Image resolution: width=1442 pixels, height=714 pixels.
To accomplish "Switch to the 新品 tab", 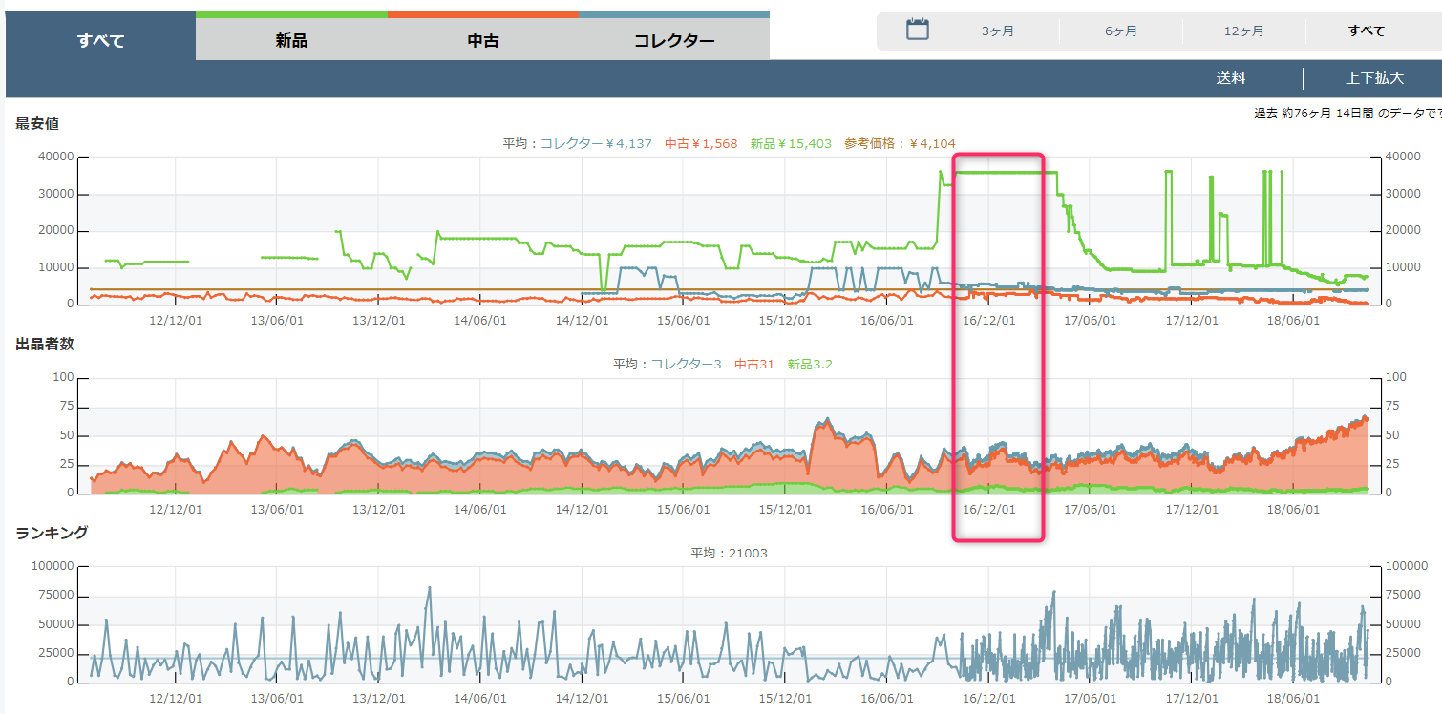I will [x=291, y=41].
